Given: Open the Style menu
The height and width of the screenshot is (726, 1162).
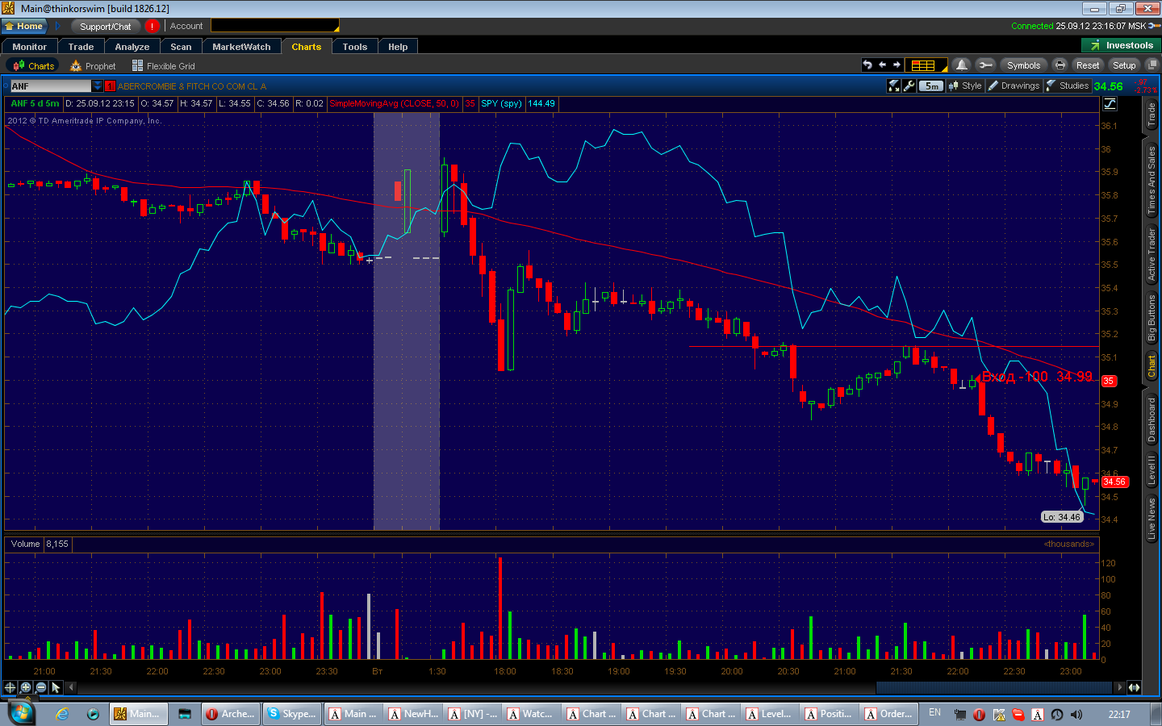Looking at the screenshot, I should click(x=965, y=86).
